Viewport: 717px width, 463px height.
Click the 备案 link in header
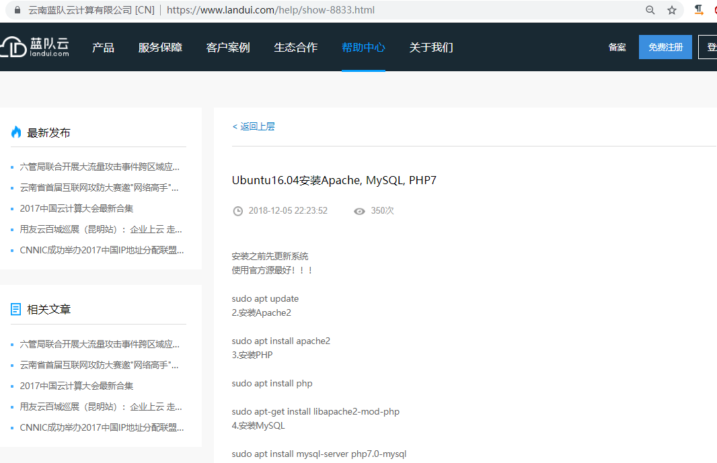point(617,47)
